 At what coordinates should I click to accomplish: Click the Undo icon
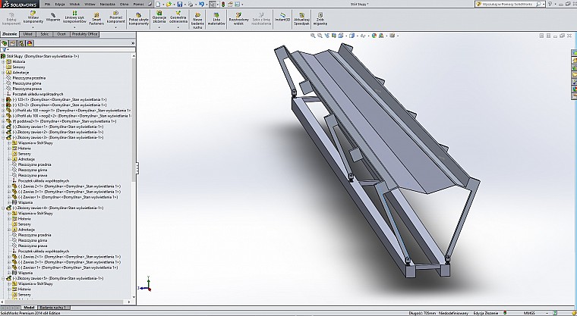point(201,4)
